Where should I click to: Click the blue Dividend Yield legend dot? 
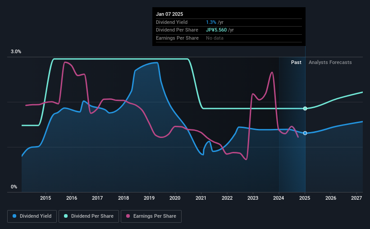click(14, 216)
